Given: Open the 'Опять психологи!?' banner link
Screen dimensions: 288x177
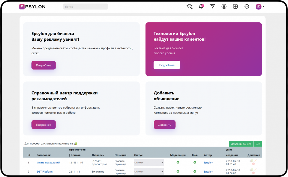Looking at the screenshot, I should (48, 163).
